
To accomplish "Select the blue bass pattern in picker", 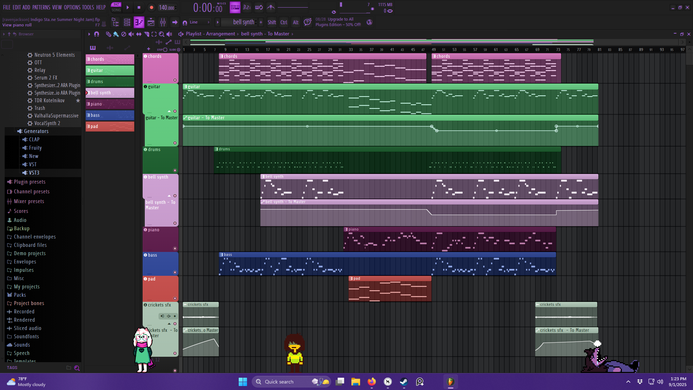I will point(110,115).
